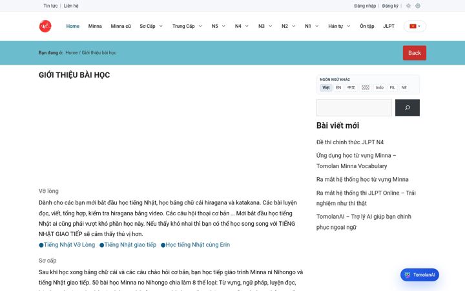Click the Vỡ lòng section heading
This screenshot has height=291, width=465.
click(48, 191)
